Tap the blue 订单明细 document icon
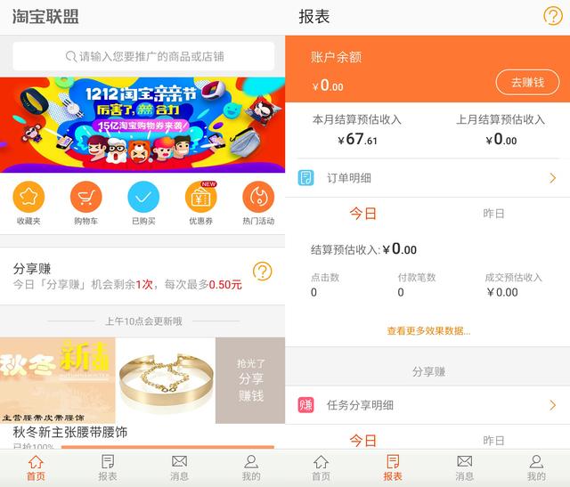 [305, 178]
